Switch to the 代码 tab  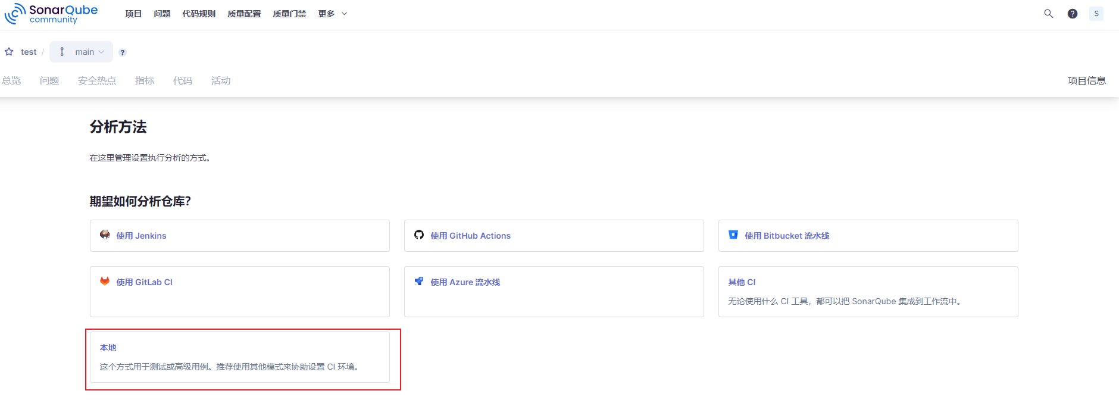click(x=183, y=80)
